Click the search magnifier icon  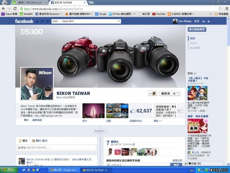pyautogui.click(x=119, y=21)
